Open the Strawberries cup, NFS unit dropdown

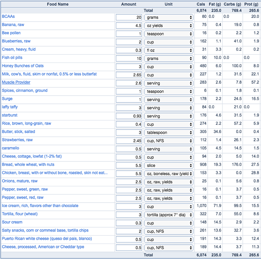pyautogui.click(x=168, y=141)
